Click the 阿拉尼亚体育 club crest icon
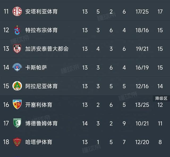Screen dimensions: 170x157 [17, 86]
